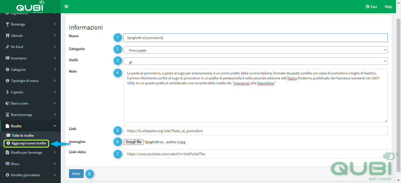Click the Menu card icon in the sidebar

pyautogui.click(x=7, y=164)
